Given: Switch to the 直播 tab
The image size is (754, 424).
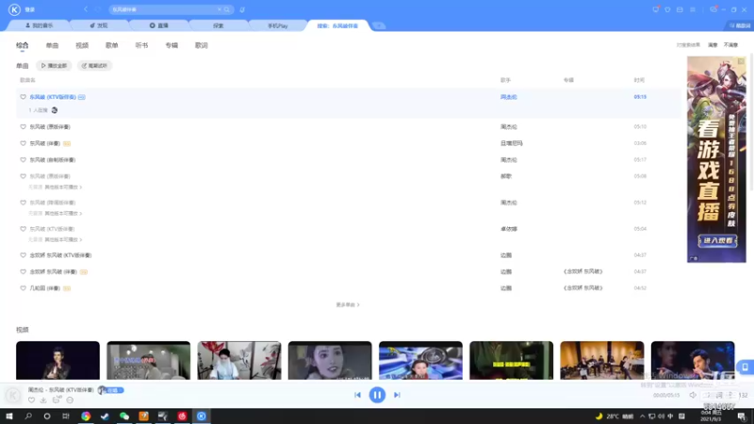Looking at the screenshot, I should [x=158, y=25].
